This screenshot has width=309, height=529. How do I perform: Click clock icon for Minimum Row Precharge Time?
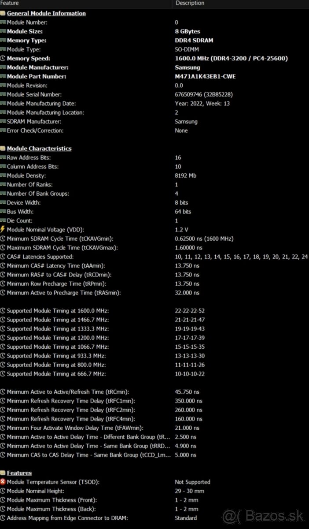tap(3, 284)
